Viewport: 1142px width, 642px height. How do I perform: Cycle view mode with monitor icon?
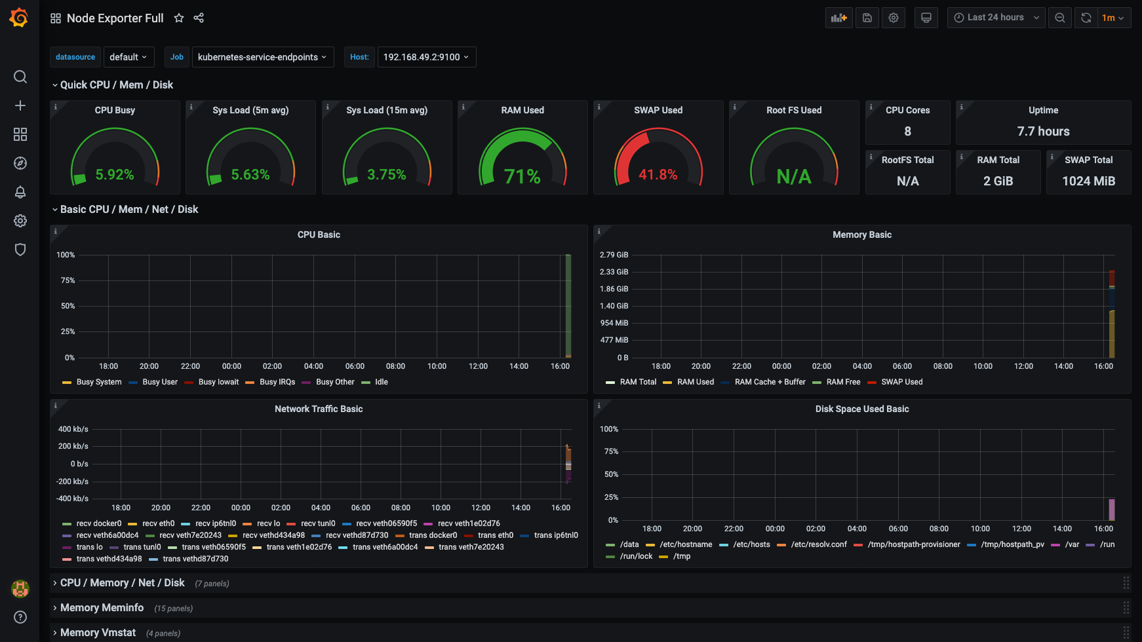point(926,18)
